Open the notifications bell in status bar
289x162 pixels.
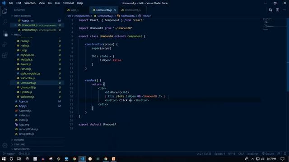coord(285,153)
